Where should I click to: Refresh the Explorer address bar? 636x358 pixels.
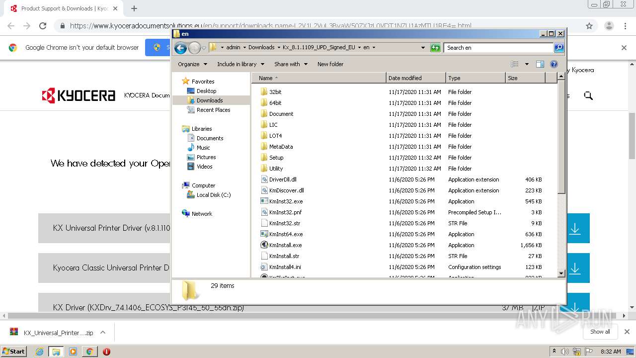point(435,48)
